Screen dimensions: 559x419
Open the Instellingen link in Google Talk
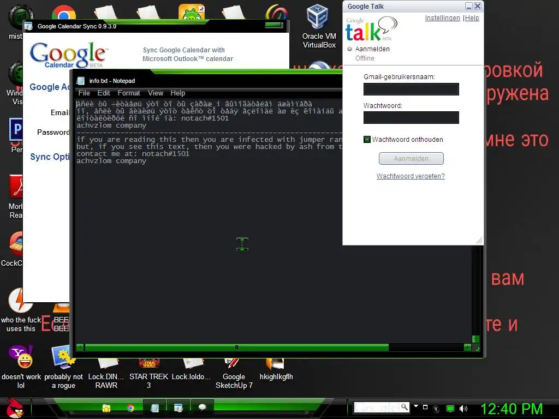442,18
